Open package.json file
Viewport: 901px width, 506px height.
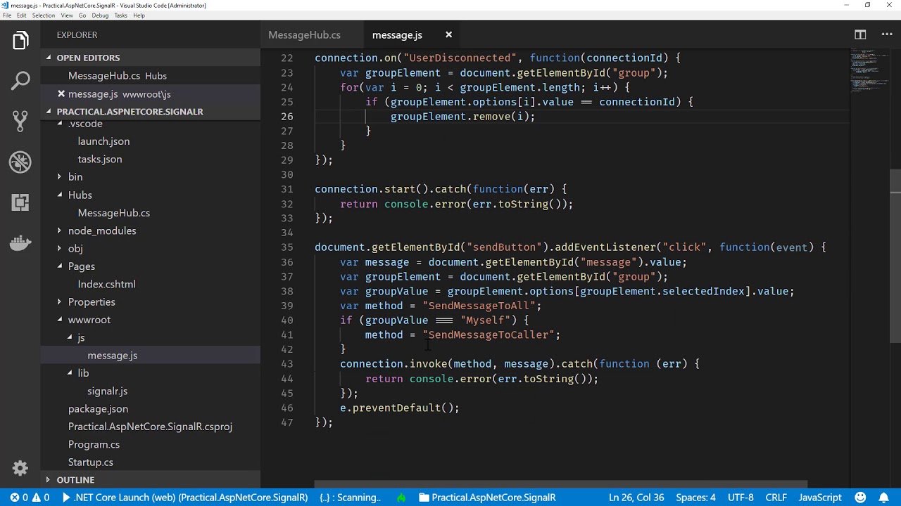pyautogui.click(x=98, y=409)
